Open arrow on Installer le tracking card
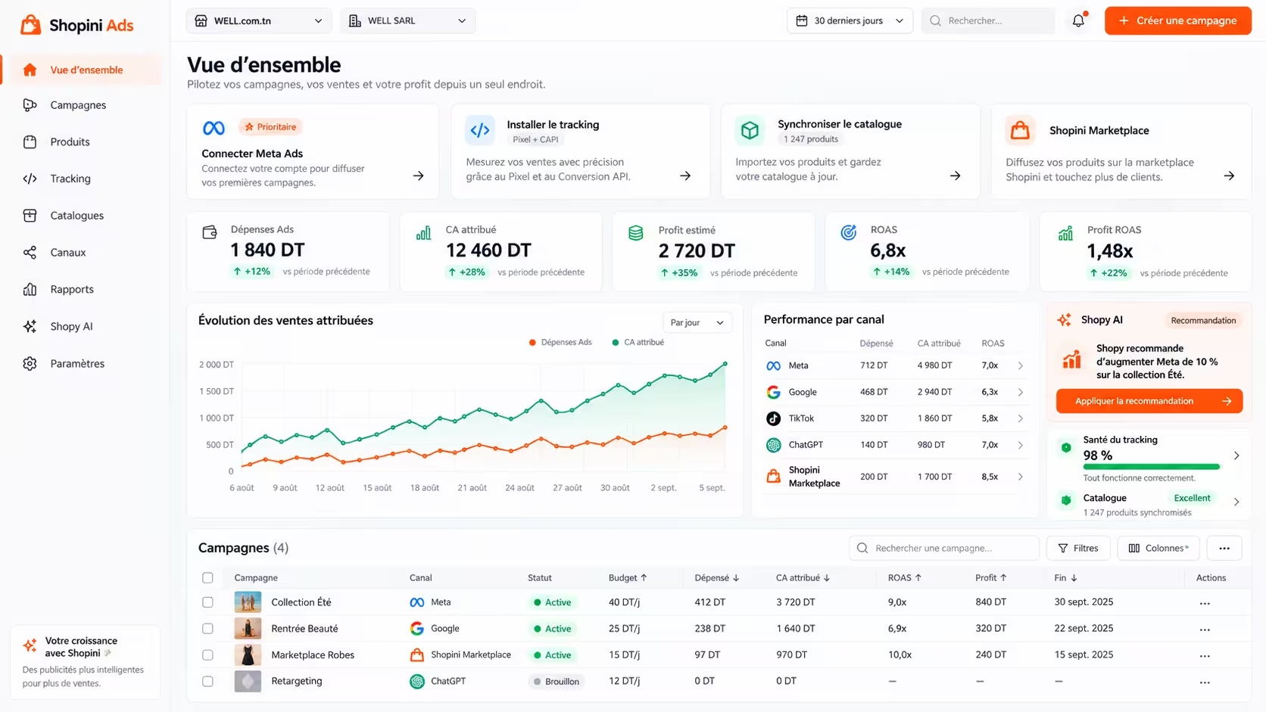Screen dimensions: 1266x712 point(685,176)
